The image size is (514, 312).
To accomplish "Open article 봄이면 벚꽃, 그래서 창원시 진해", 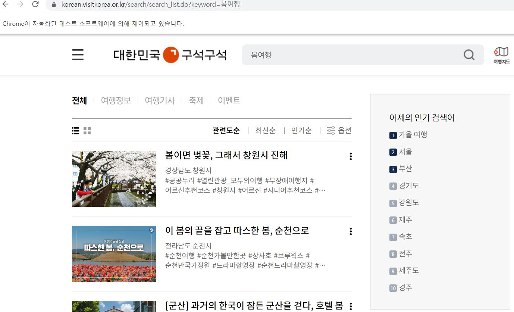I will point(226,155).
